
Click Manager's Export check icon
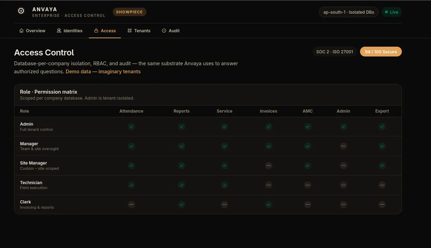click(382, 146)
